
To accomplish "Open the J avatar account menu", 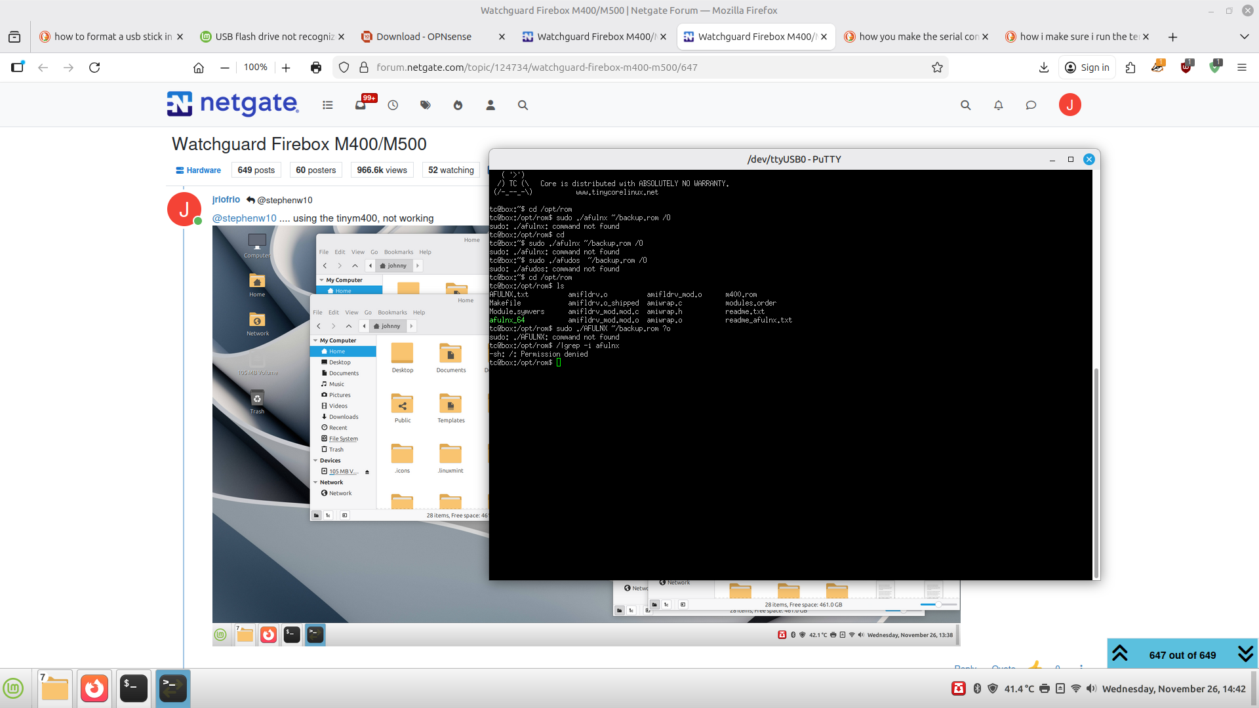I will pos(1070,105).
